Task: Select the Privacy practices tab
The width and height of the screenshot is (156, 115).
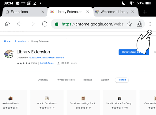Action: pyautogui.click(x=66, y=80)
